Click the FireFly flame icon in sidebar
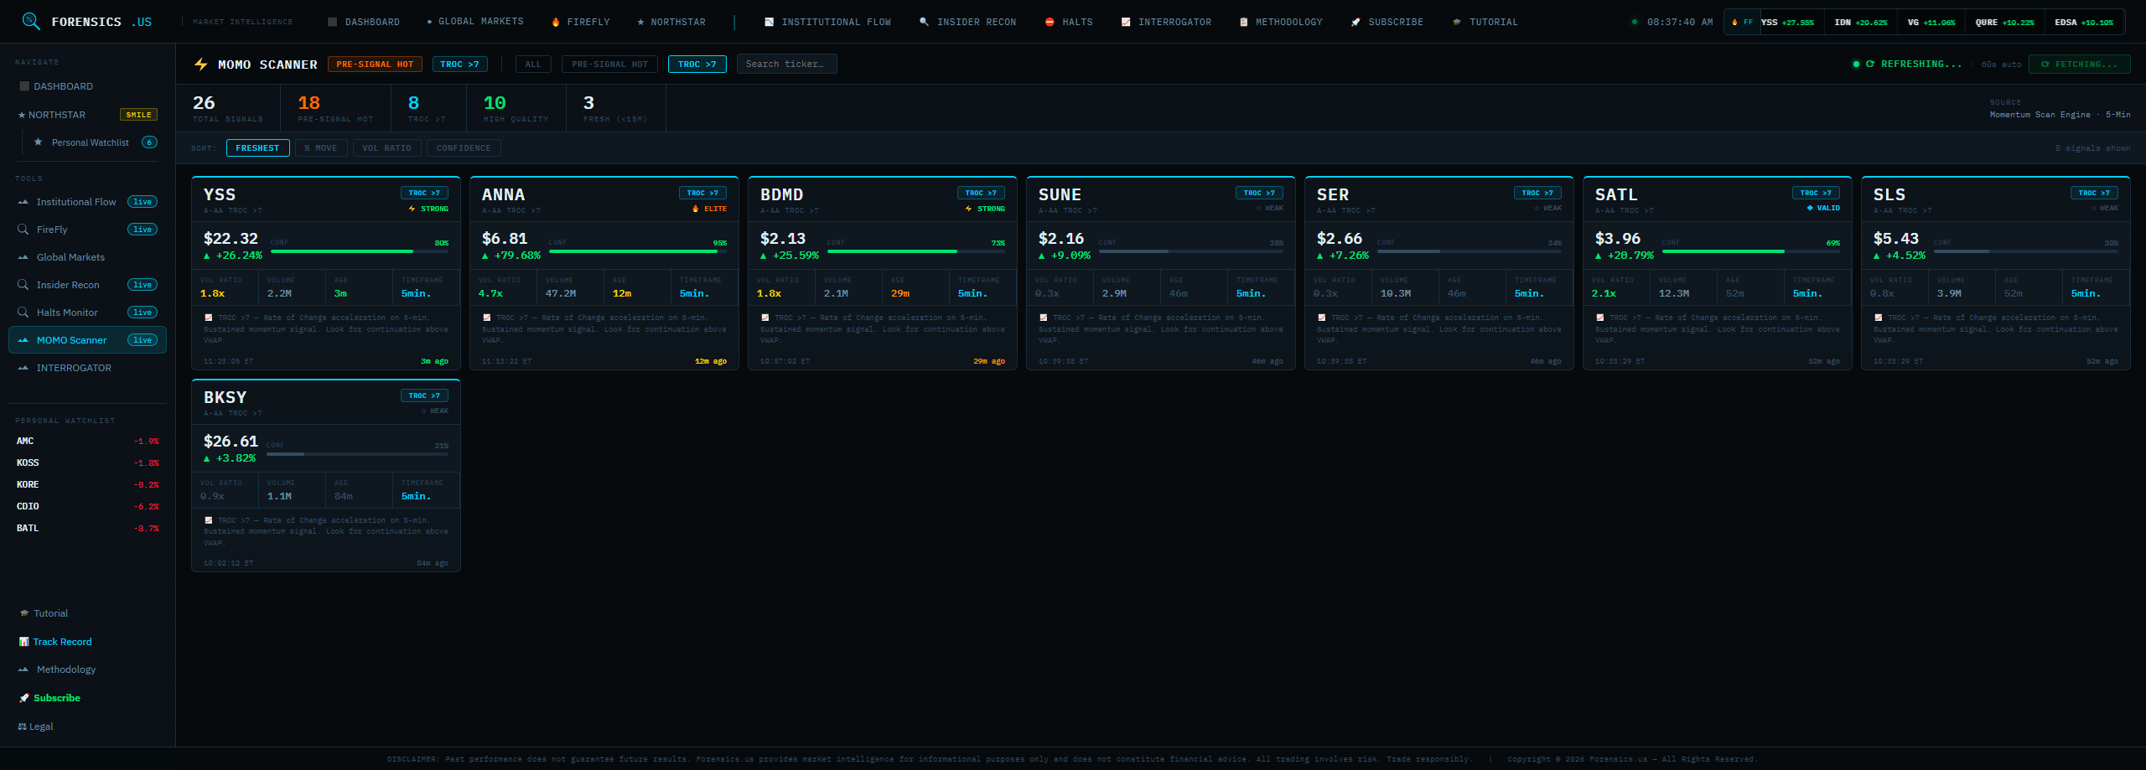This screenshot has width=2146, height=770. [x=23, y=229]
